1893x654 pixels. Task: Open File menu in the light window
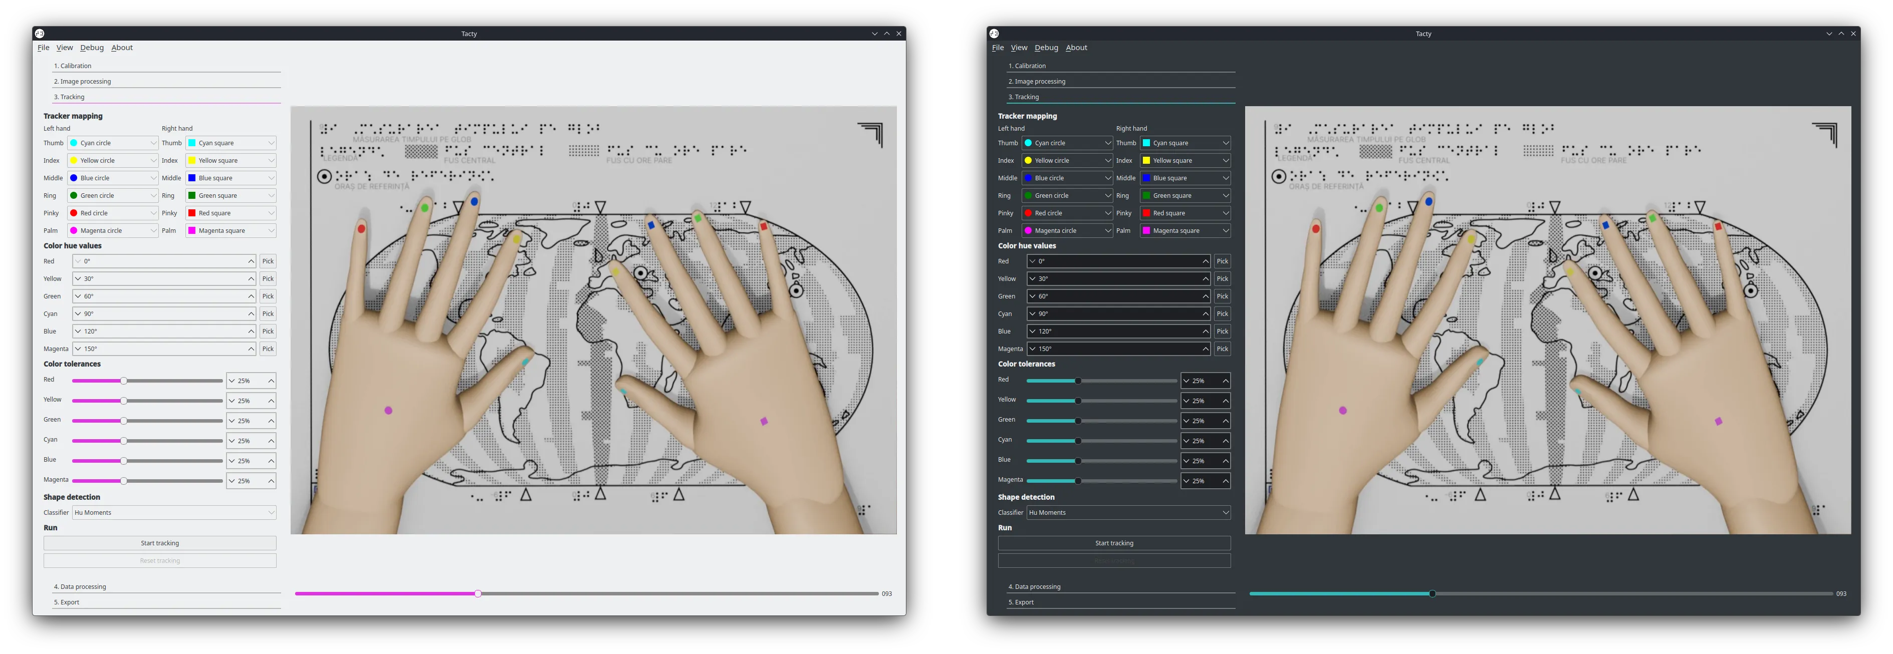(44, 48)
